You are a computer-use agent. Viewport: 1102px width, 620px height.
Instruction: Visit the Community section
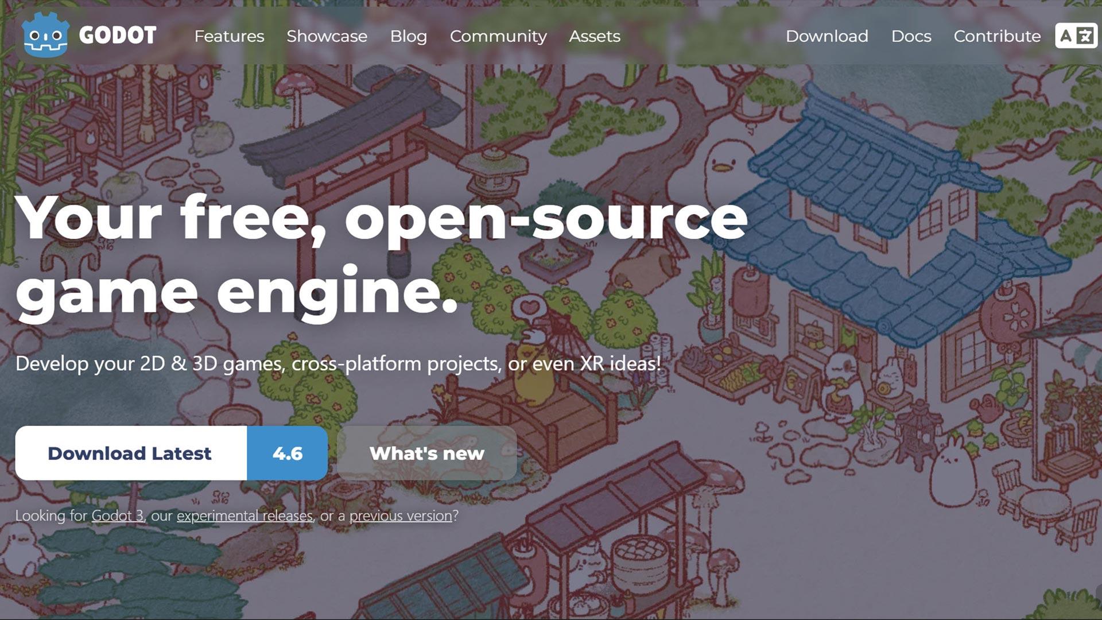[498, 36]
